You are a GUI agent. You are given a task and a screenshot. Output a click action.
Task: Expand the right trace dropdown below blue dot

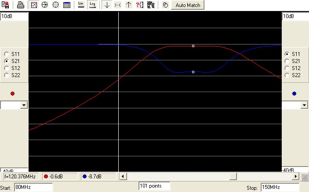[x=304, y=105]
